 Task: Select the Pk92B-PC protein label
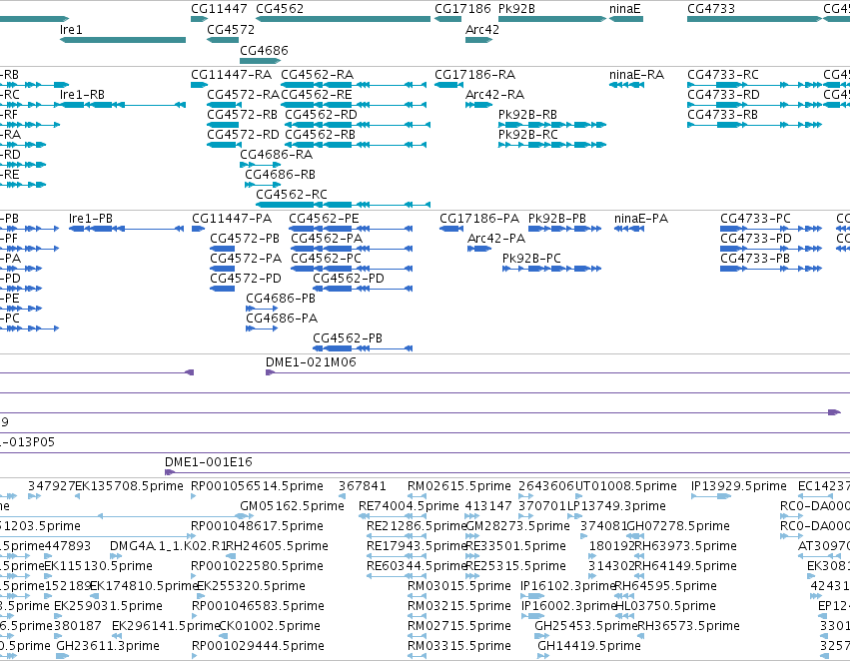pos(531,259)
